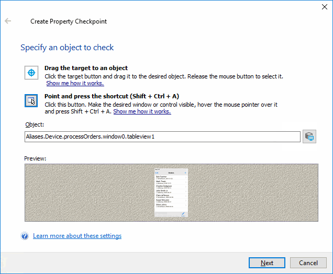Click the drag target crosshair icon
Screen dimensions: 333x274
pyautogui.click(x=31, y=72)
